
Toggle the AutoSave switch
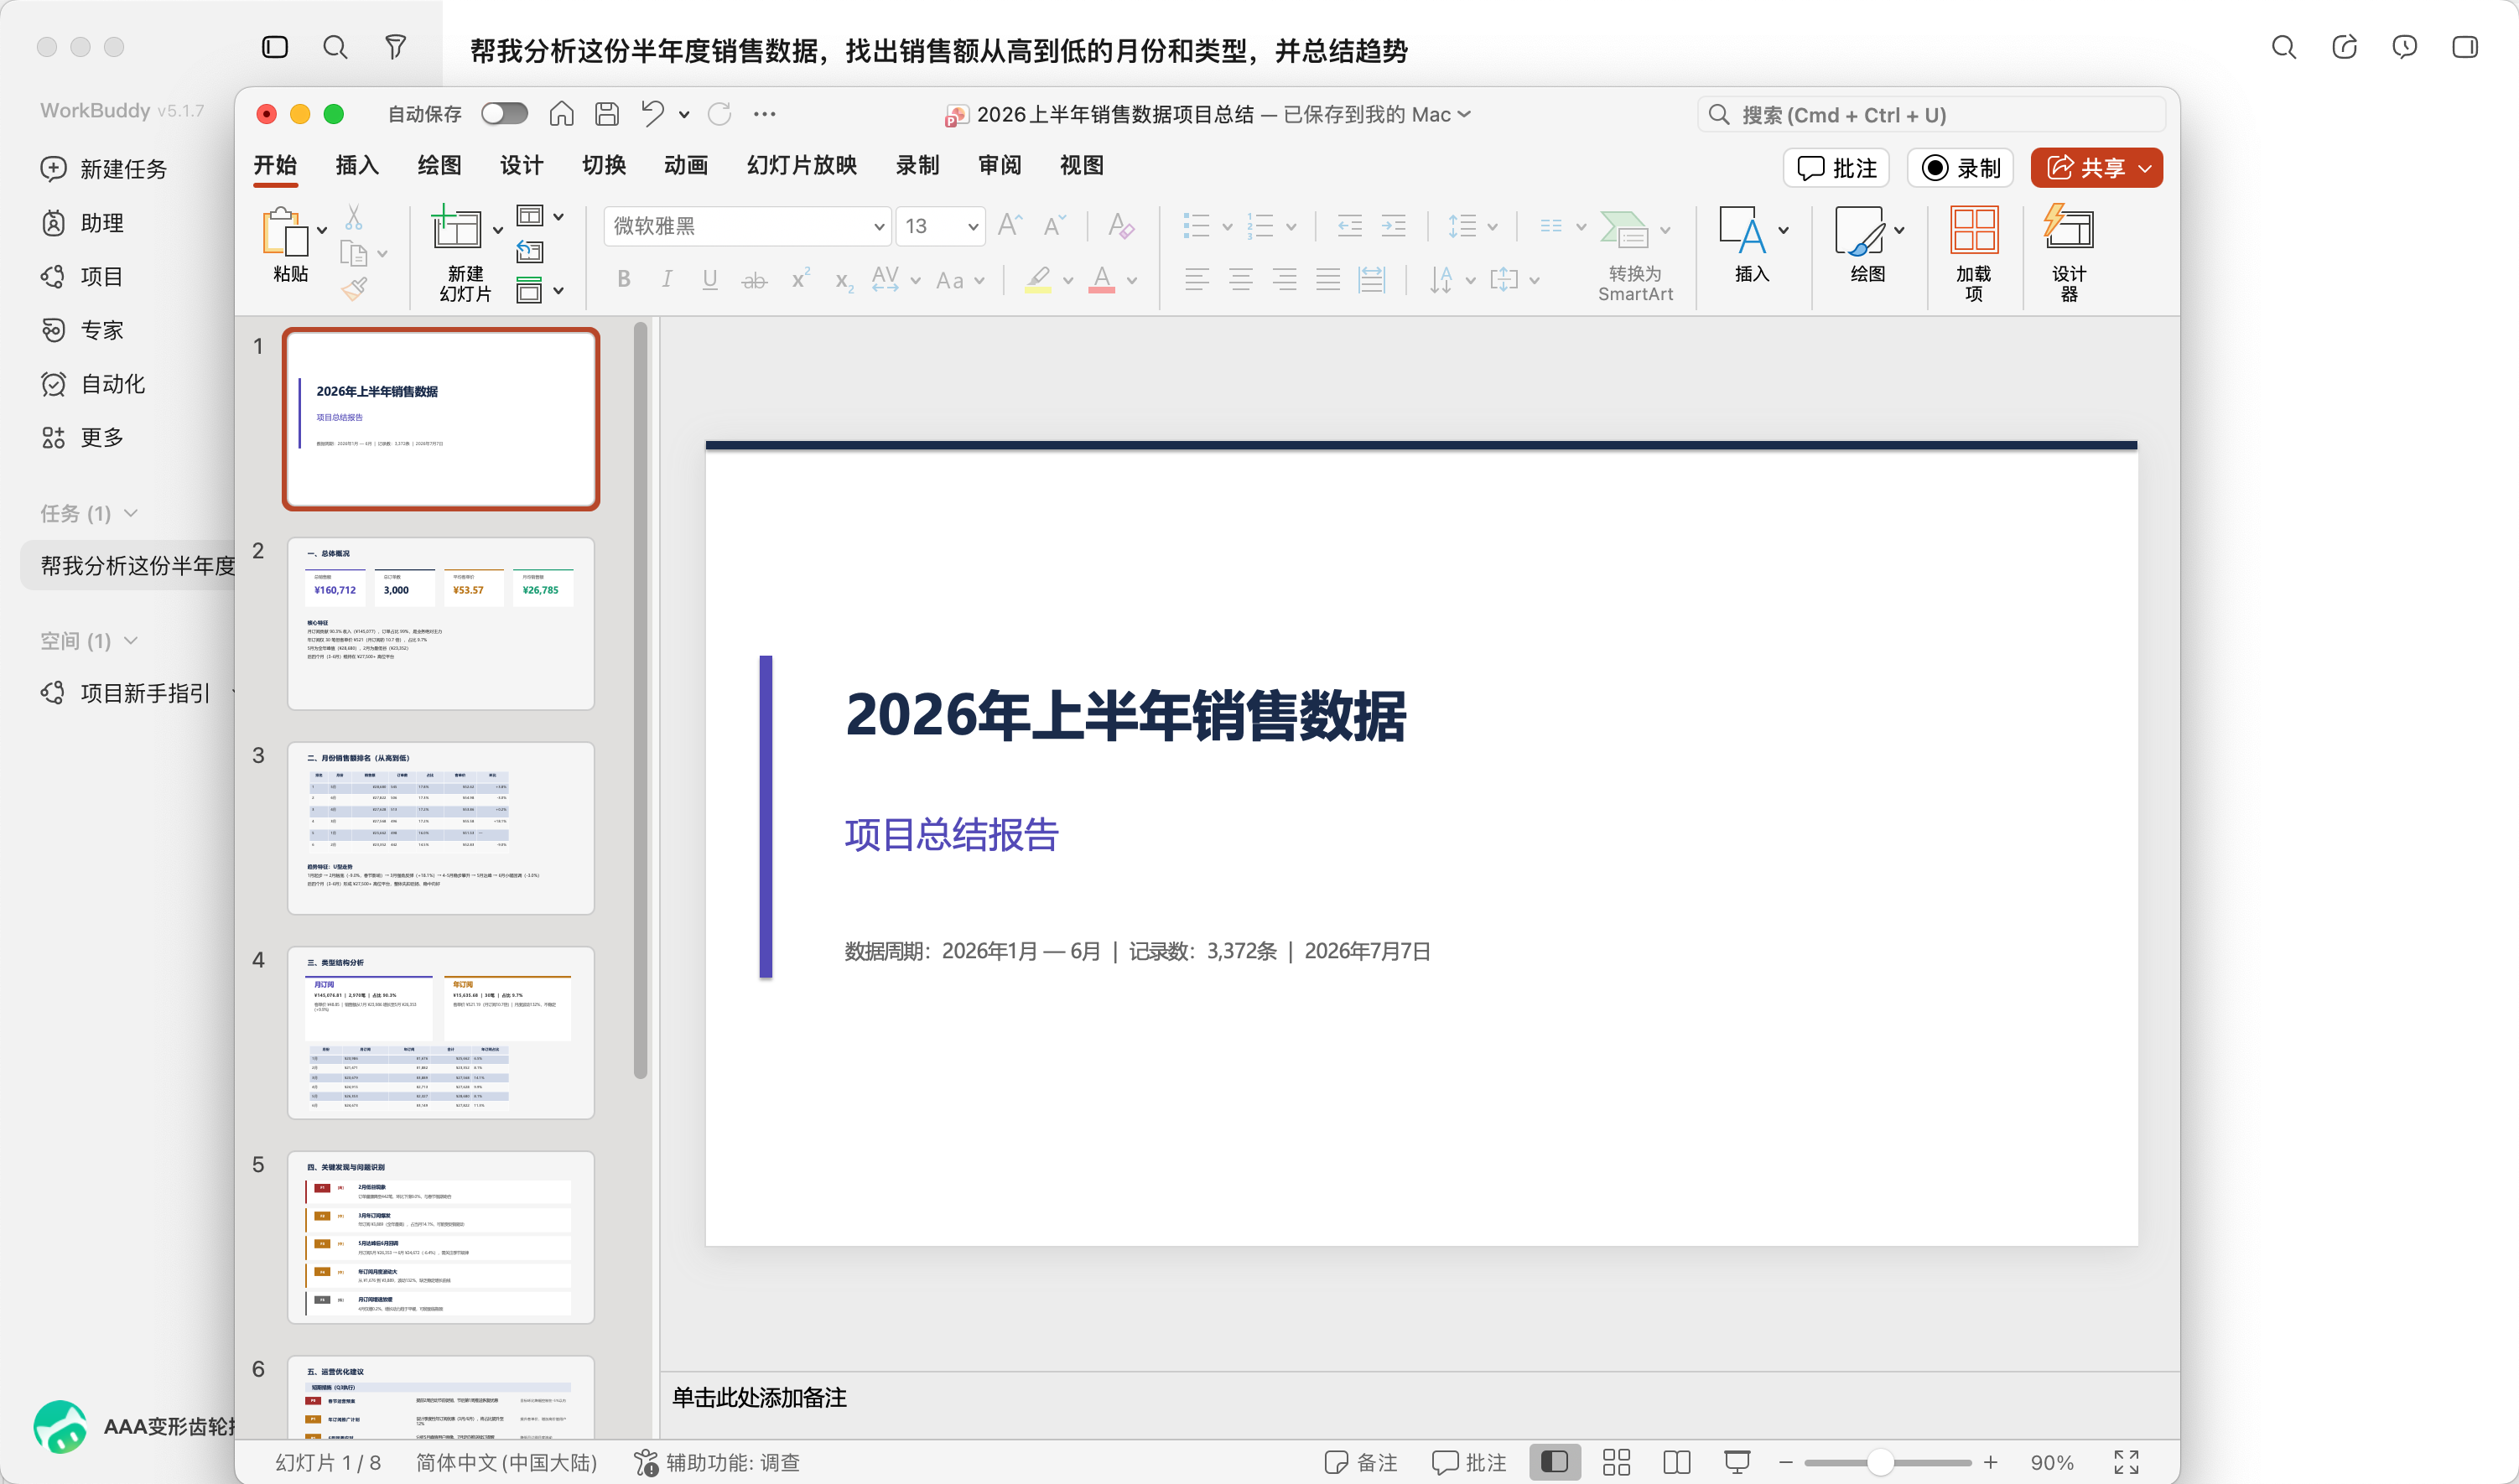(x=504, y=114)
